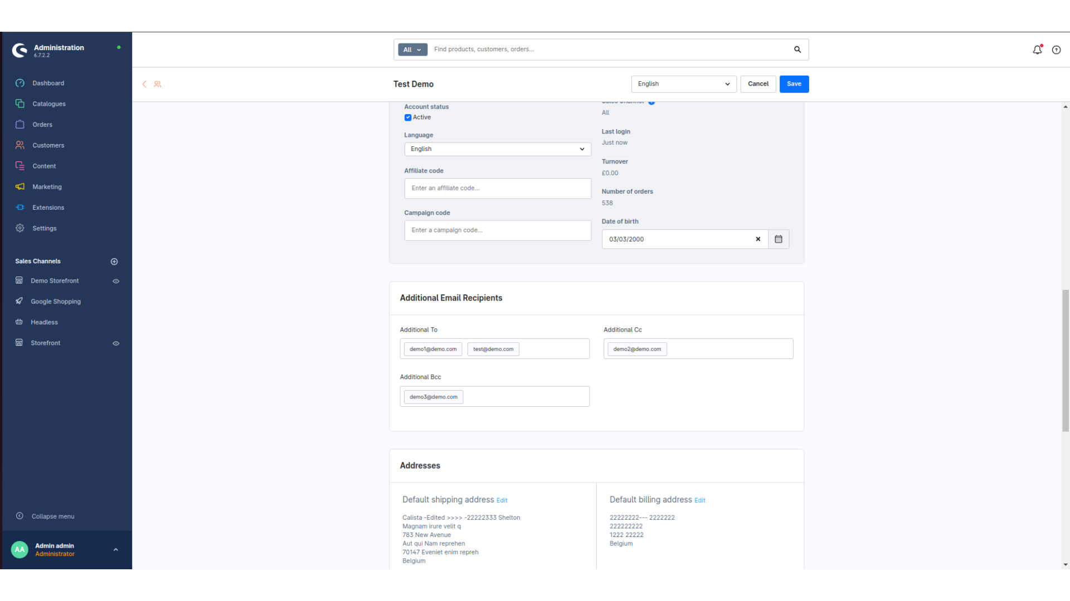Cancel editing the customer

(758, 84)
